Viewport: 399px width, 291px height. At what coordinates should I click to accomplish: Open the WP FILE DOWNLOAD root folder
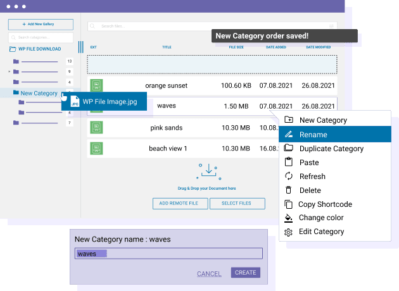[35, 49]
